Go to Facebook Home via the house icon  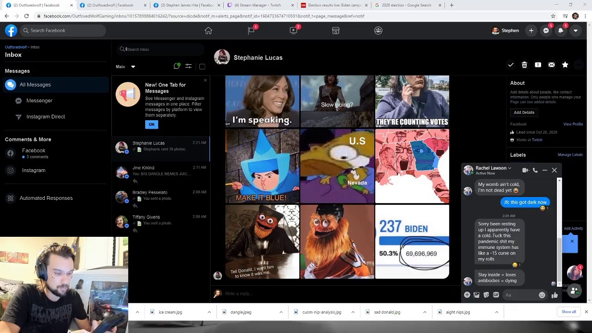click(x=208, y=31)
